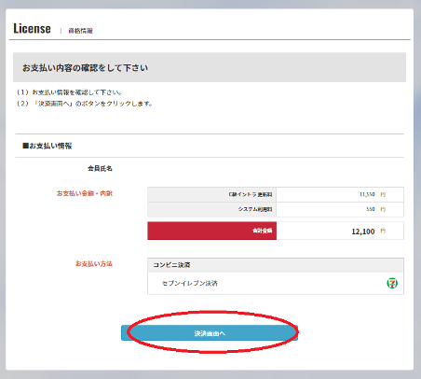The height and width of the screenshot is (379, 421).
Task: Click the 11,550 renewal fee amount
Action: [x=367, y=194]
